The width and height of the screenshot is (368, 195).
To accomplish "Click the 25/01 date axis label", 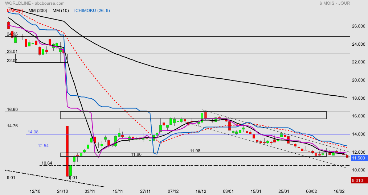I will click(284, 191).
